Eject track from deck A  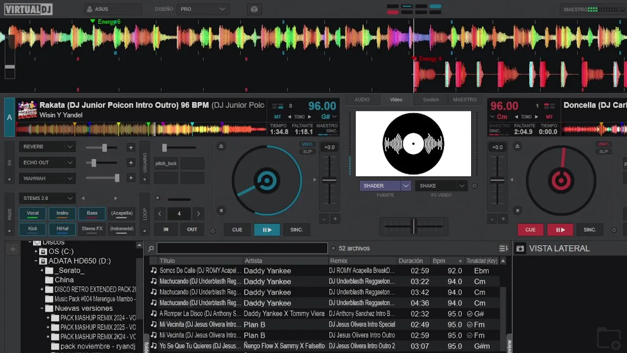pos(221,146)
